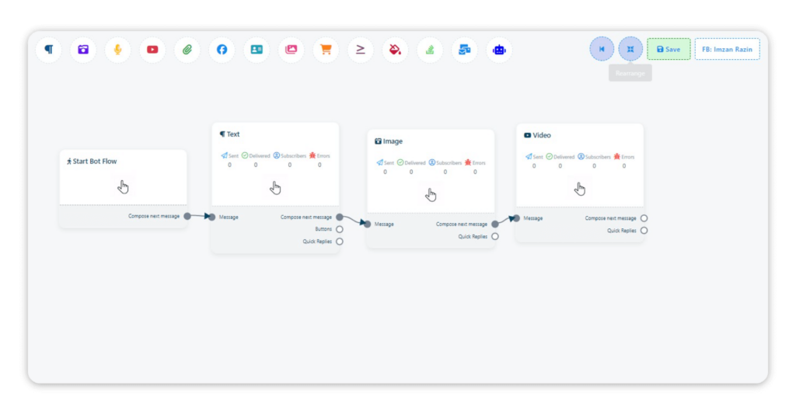Screen dimensions: 796x414
Task: Select the red paint bucket icon in the toolbar
Action: [395, 50]
